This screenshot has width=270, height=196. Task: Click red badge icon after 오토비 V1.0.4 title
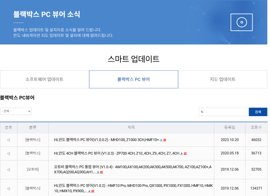pos(102,172)
